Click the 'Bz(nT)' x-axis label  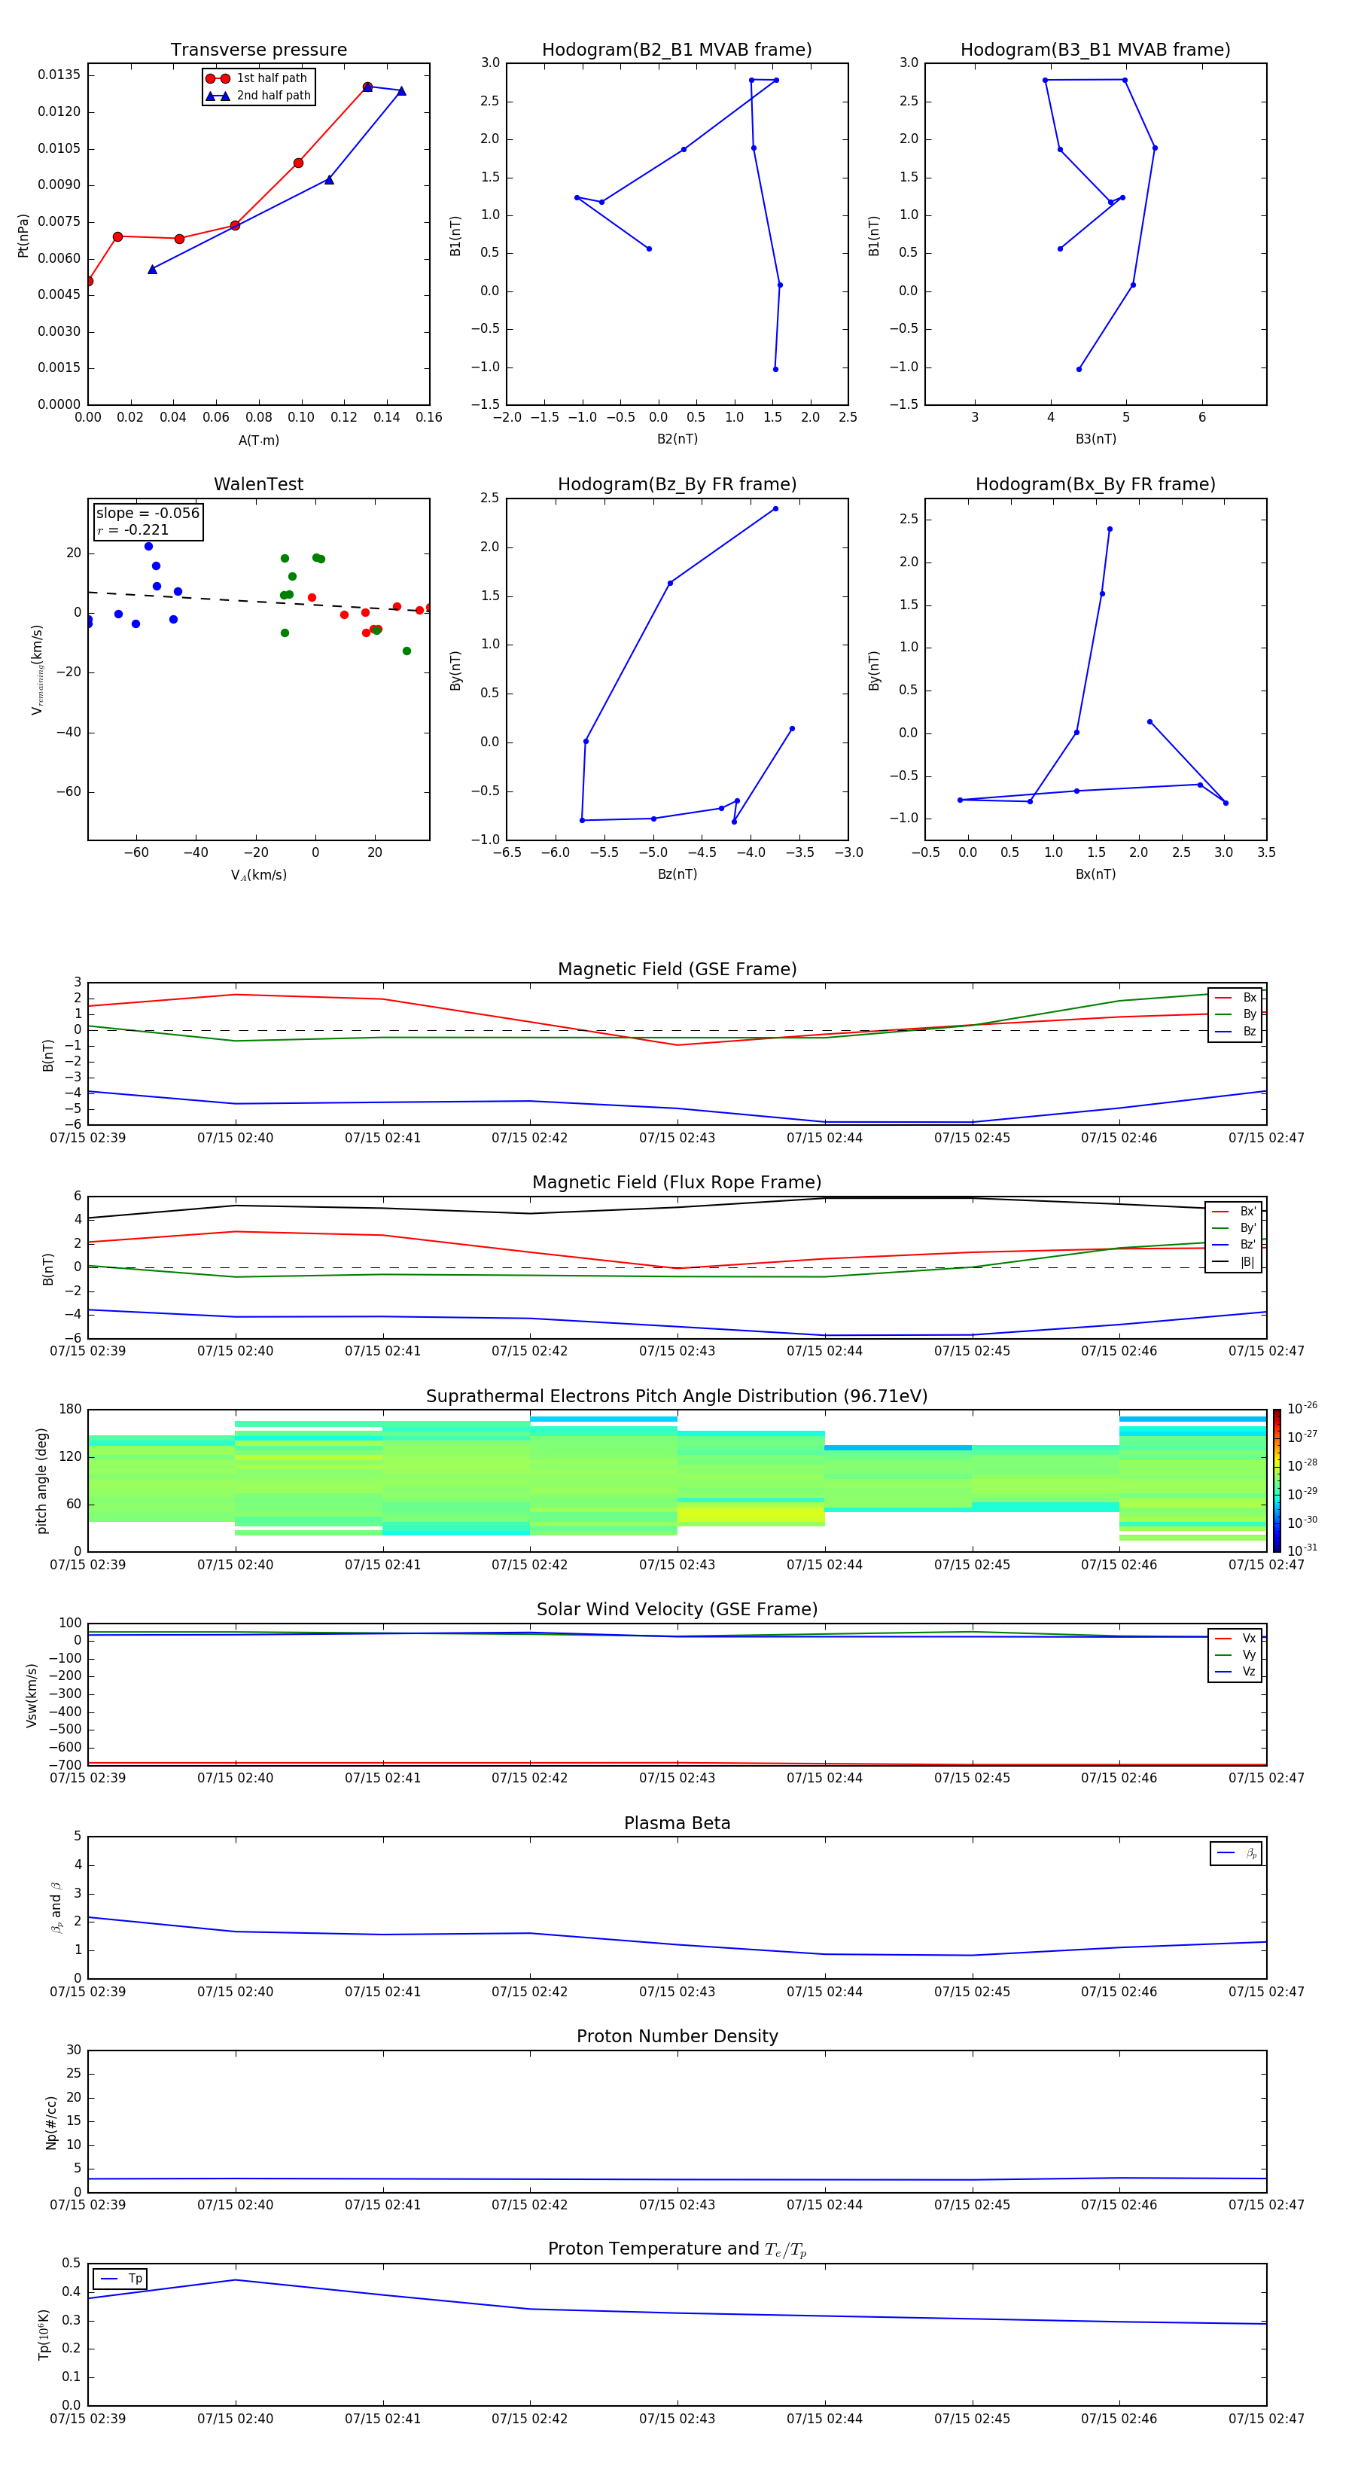coord(677,874)
